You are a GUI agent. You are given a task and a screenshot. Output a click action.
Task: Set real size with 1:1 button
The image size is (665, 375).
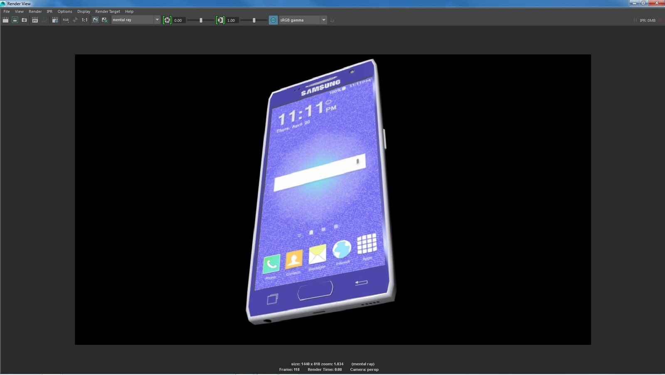click(x=85, y=20)
